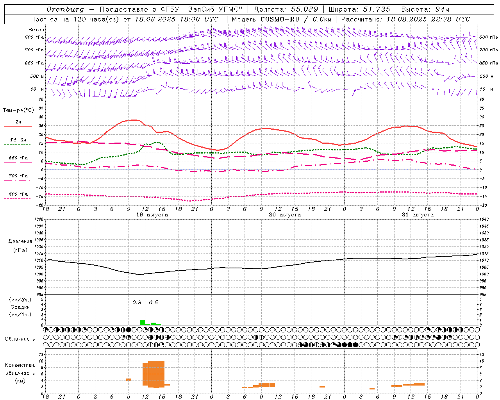Click the "(мм/1ч.)" precipitation unit label
The width and height of the screenshot is (500, 400).
[20, 314]
